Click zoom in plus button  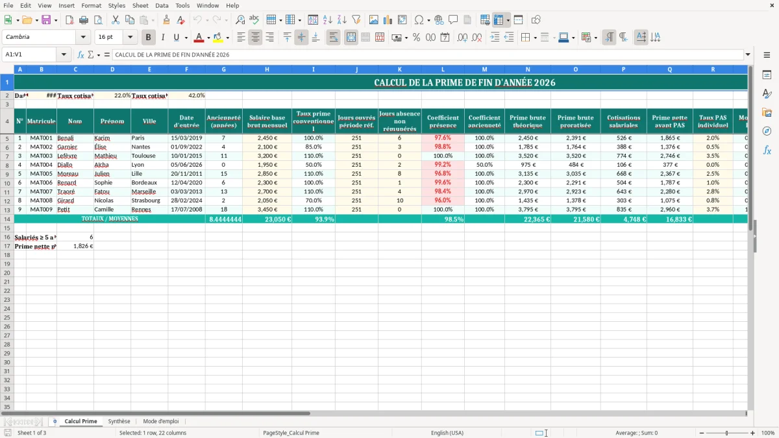pyautogui.click(x=753, y=433)
